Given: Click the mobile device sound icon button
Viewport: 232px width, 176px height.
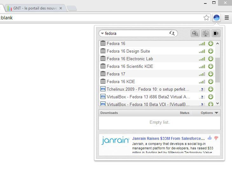Looking at the screenshot, I should point(216,33).
